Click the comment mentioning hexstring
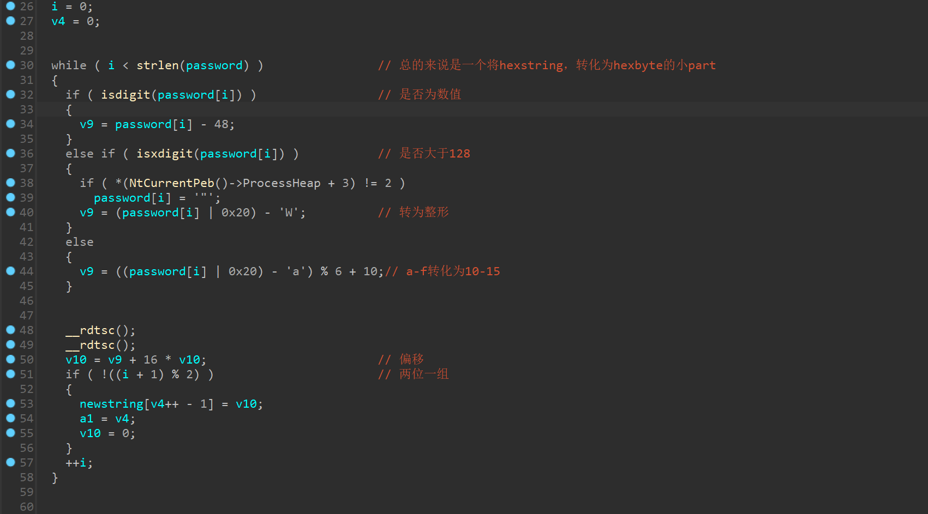 coord(547,65)
